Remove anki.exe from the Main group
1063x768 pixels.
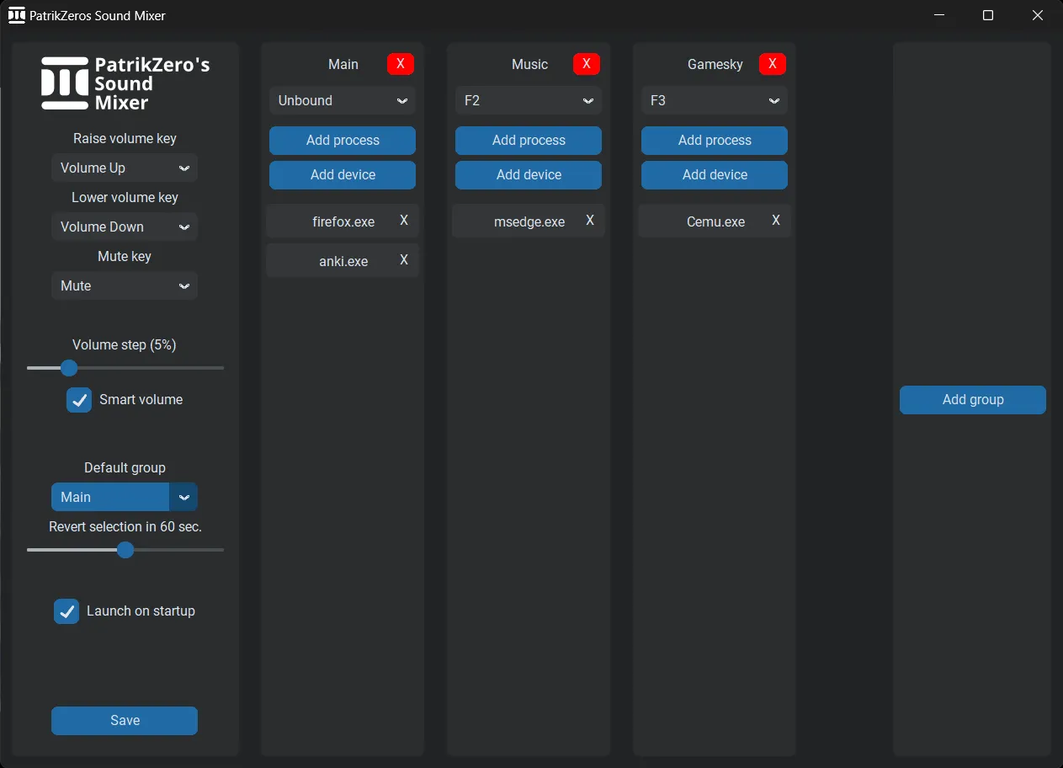pyautogui.click(x=404, y=260)
